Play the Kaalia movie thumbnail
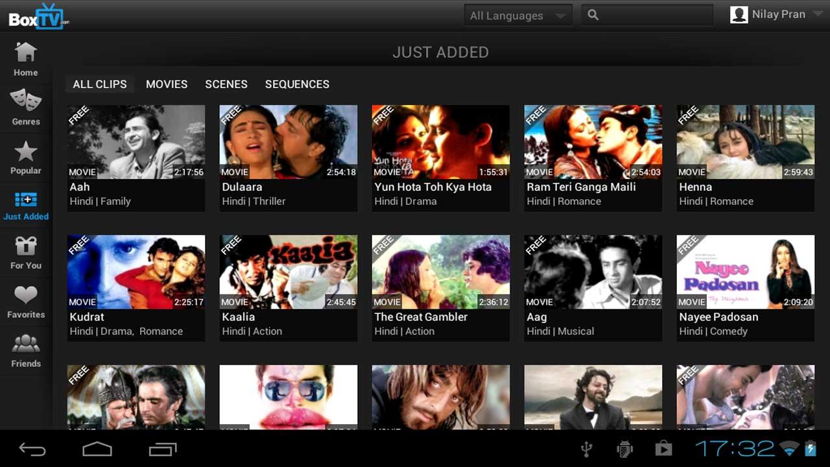 tap(289, 272)
